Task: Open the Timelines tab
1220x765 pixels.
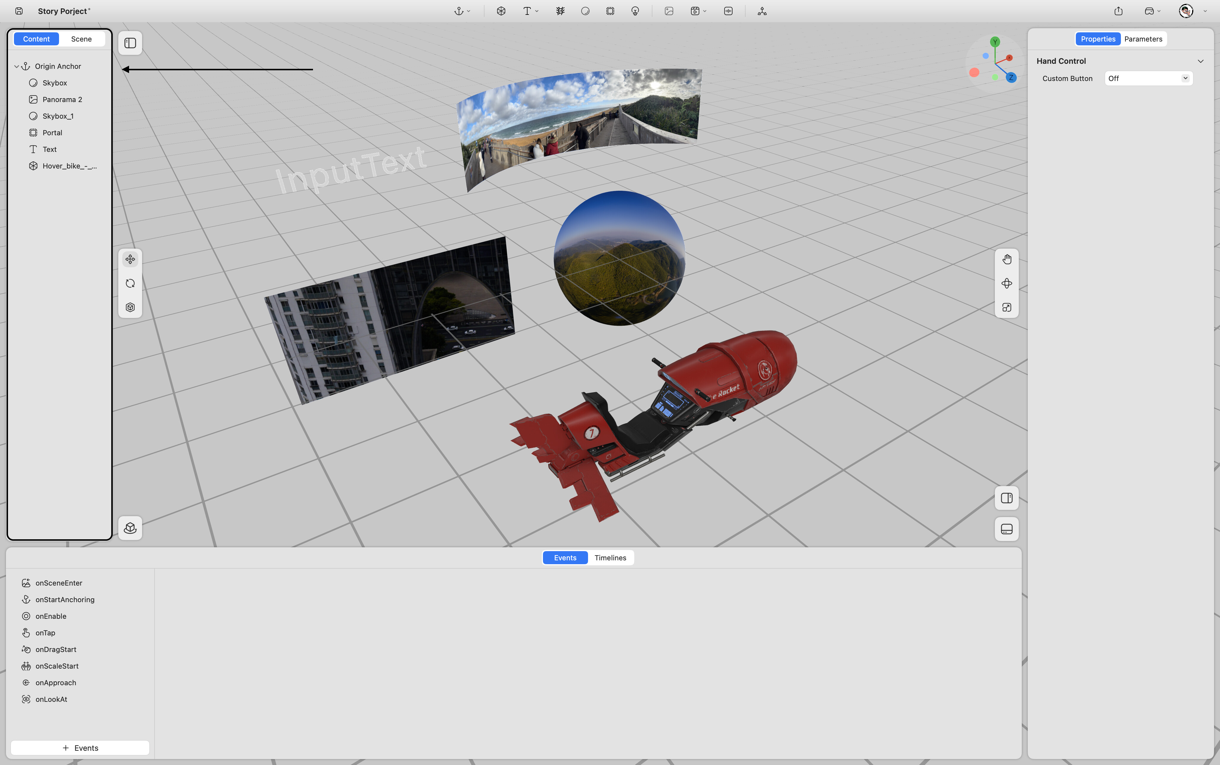Action: pyautogui.click(x=610, y=558)
